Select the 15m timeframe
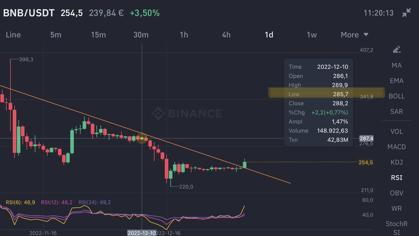This screenshot has height=236, width=419. coord(98,35)
